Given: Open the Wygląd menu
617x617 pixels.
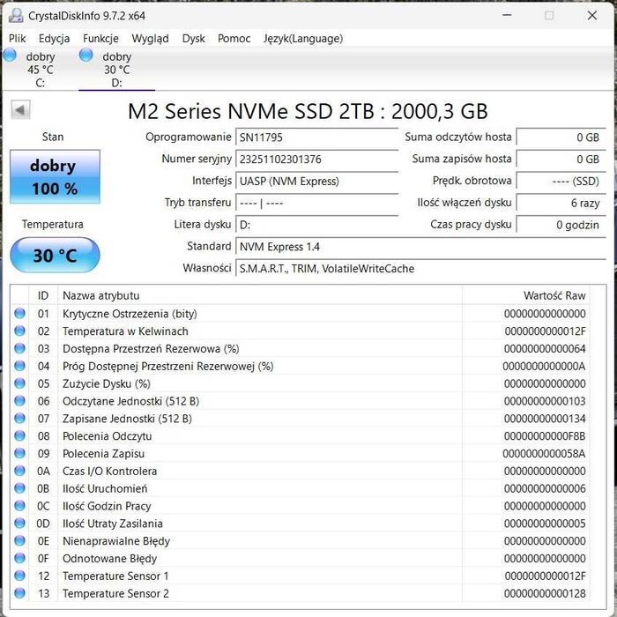Looking at the screenshot, I should pos(151,39).
